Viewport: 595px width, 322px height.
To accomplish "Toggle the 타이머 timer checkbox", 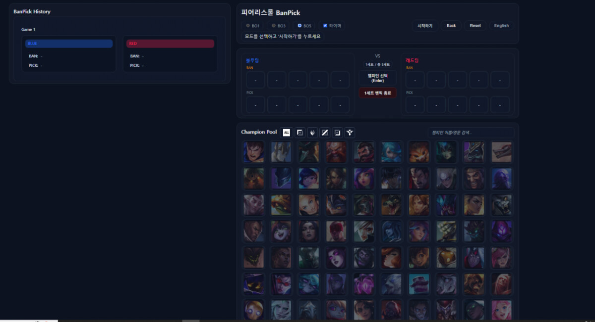I will [332, 26].
